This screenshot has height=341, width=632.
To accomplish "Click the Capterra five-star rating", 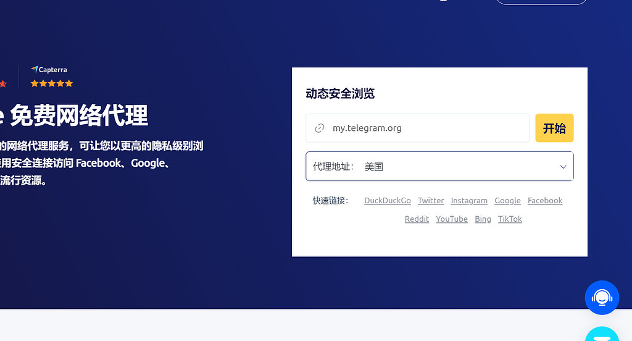I will [52, 83].
